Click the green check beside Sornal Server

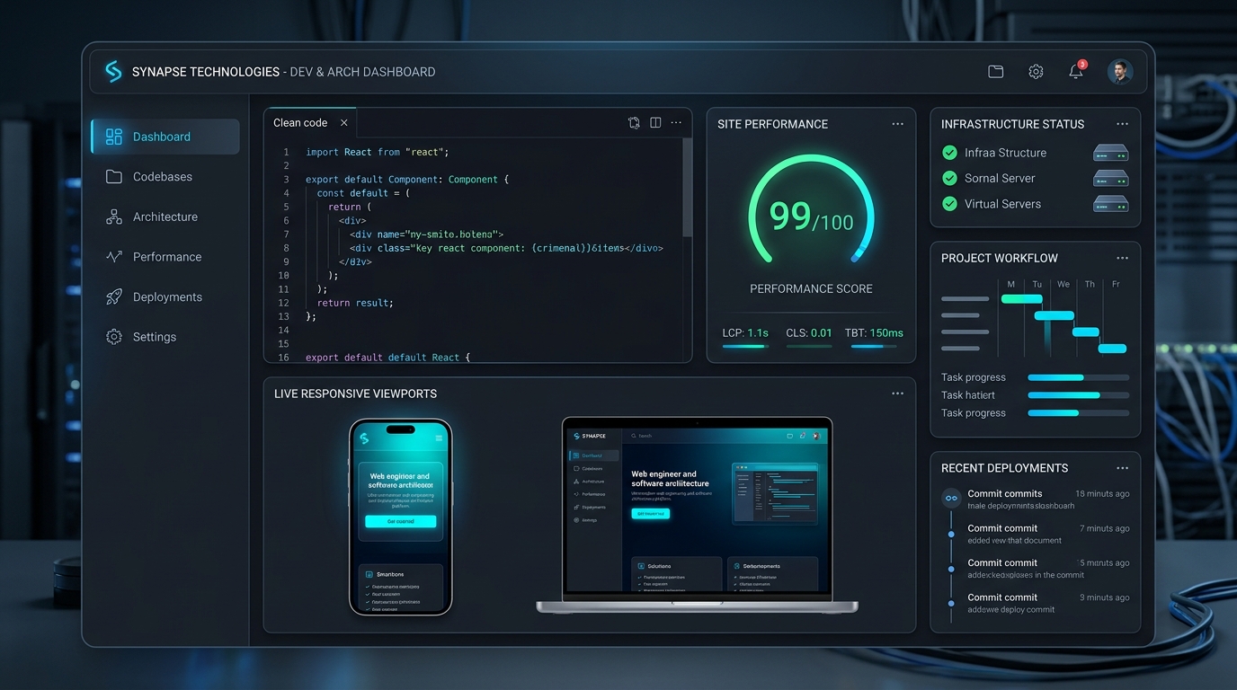pyautogui.click(x=949, y=178)
